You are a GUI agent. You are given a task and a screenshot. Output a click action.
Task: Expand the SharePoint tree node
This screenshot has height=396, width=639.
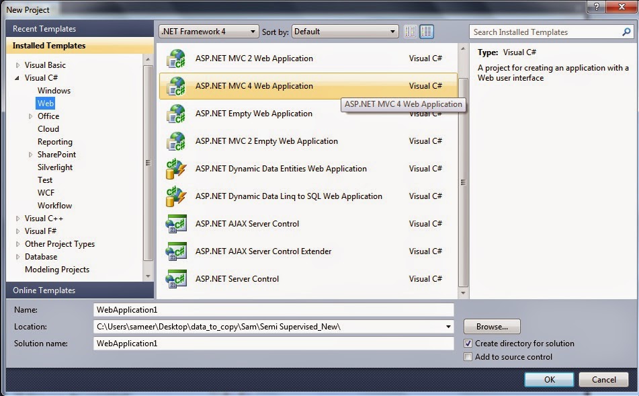(30, 155)
